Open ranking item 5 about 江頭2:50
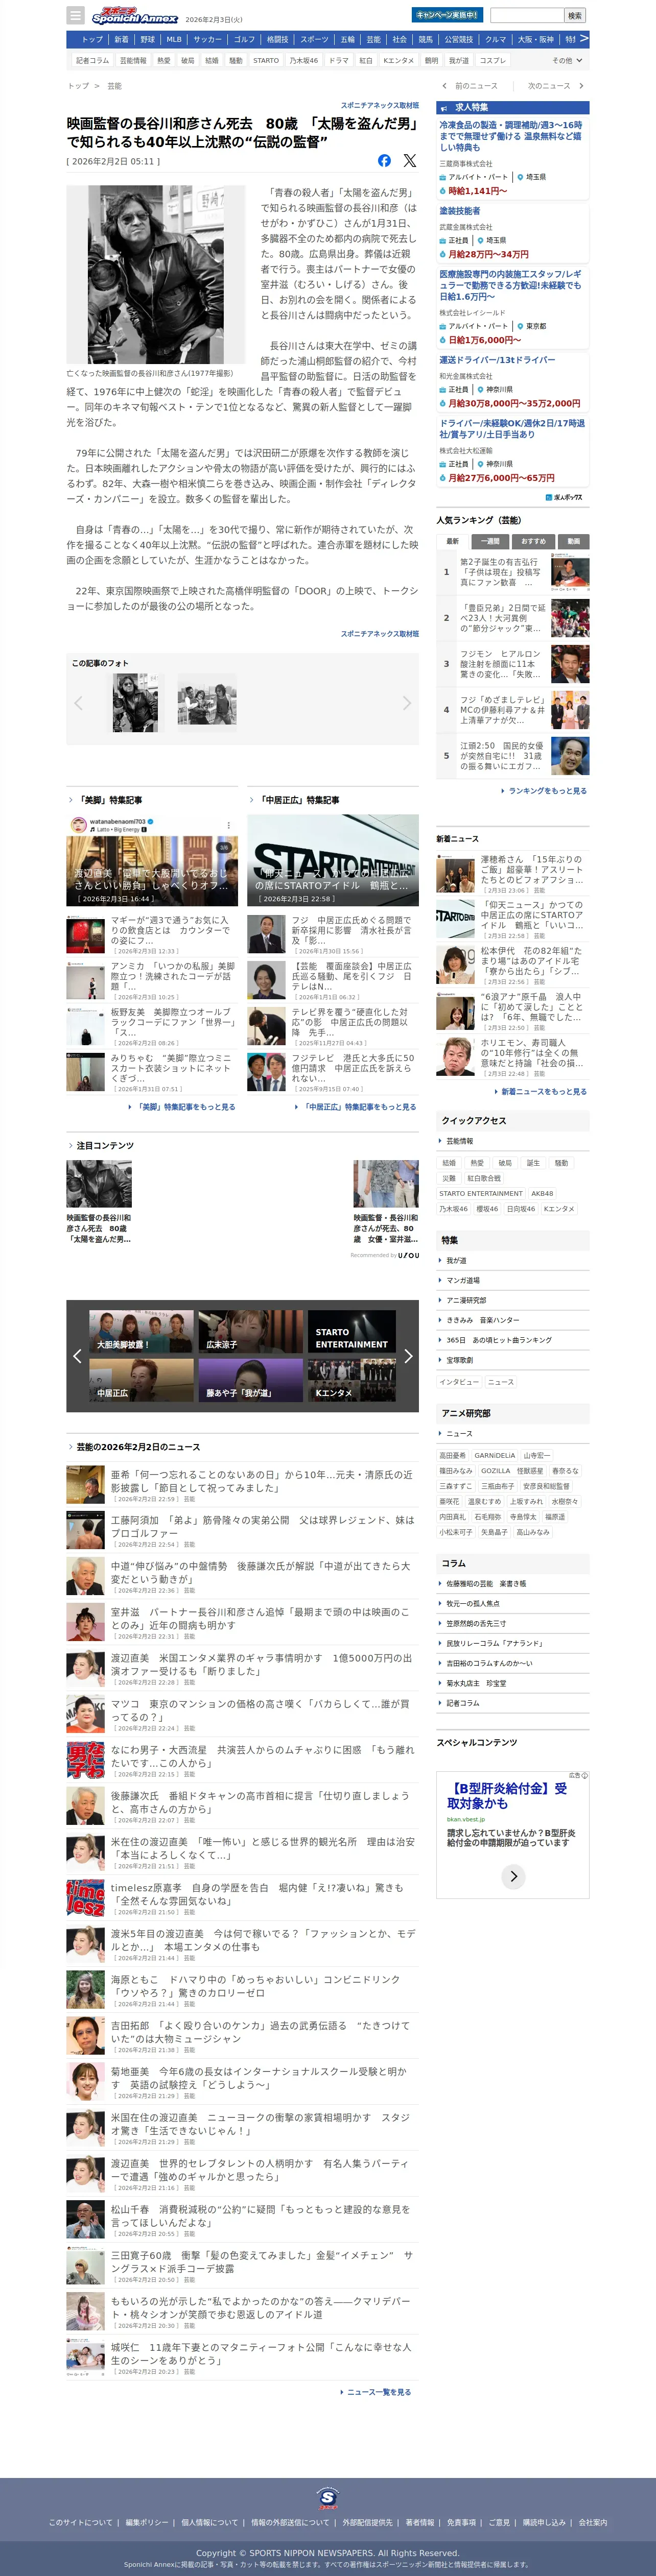 point(513,756)
